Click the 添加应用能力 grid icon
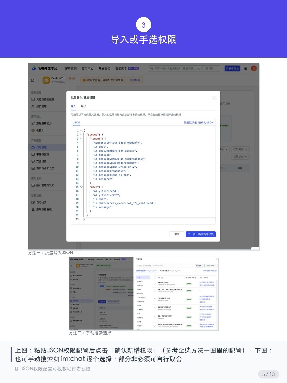 pyautogui.click(x=33, y=123)
